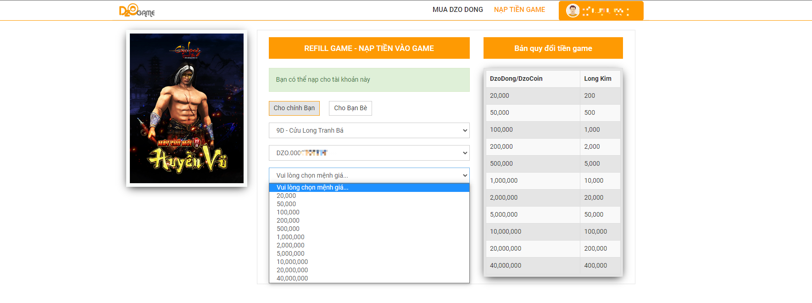Expand the DZO.000 account dropdown
The height and width of the screenshot is (303, 812).
click(x=369, y=153)
